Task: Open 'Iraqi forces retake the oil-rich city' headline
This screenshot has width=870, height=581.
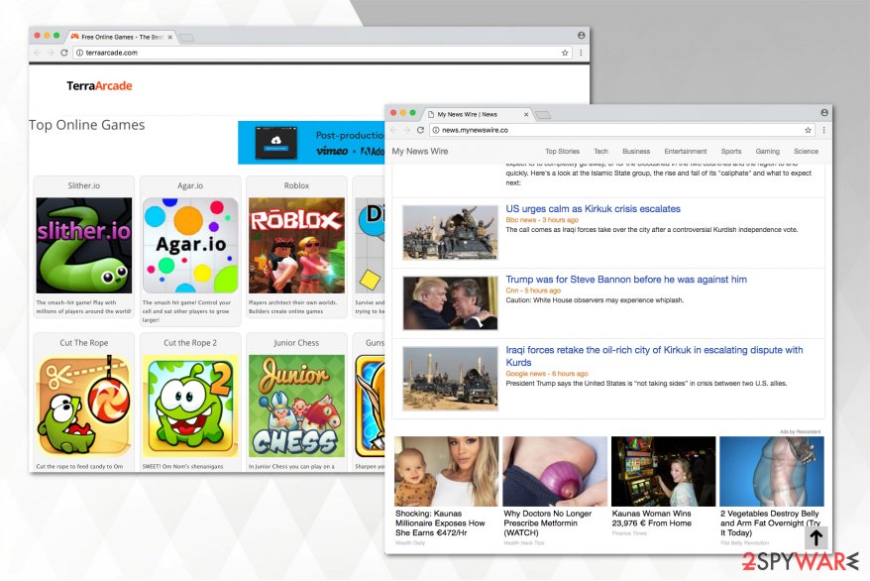Action: tap(654, 356)
